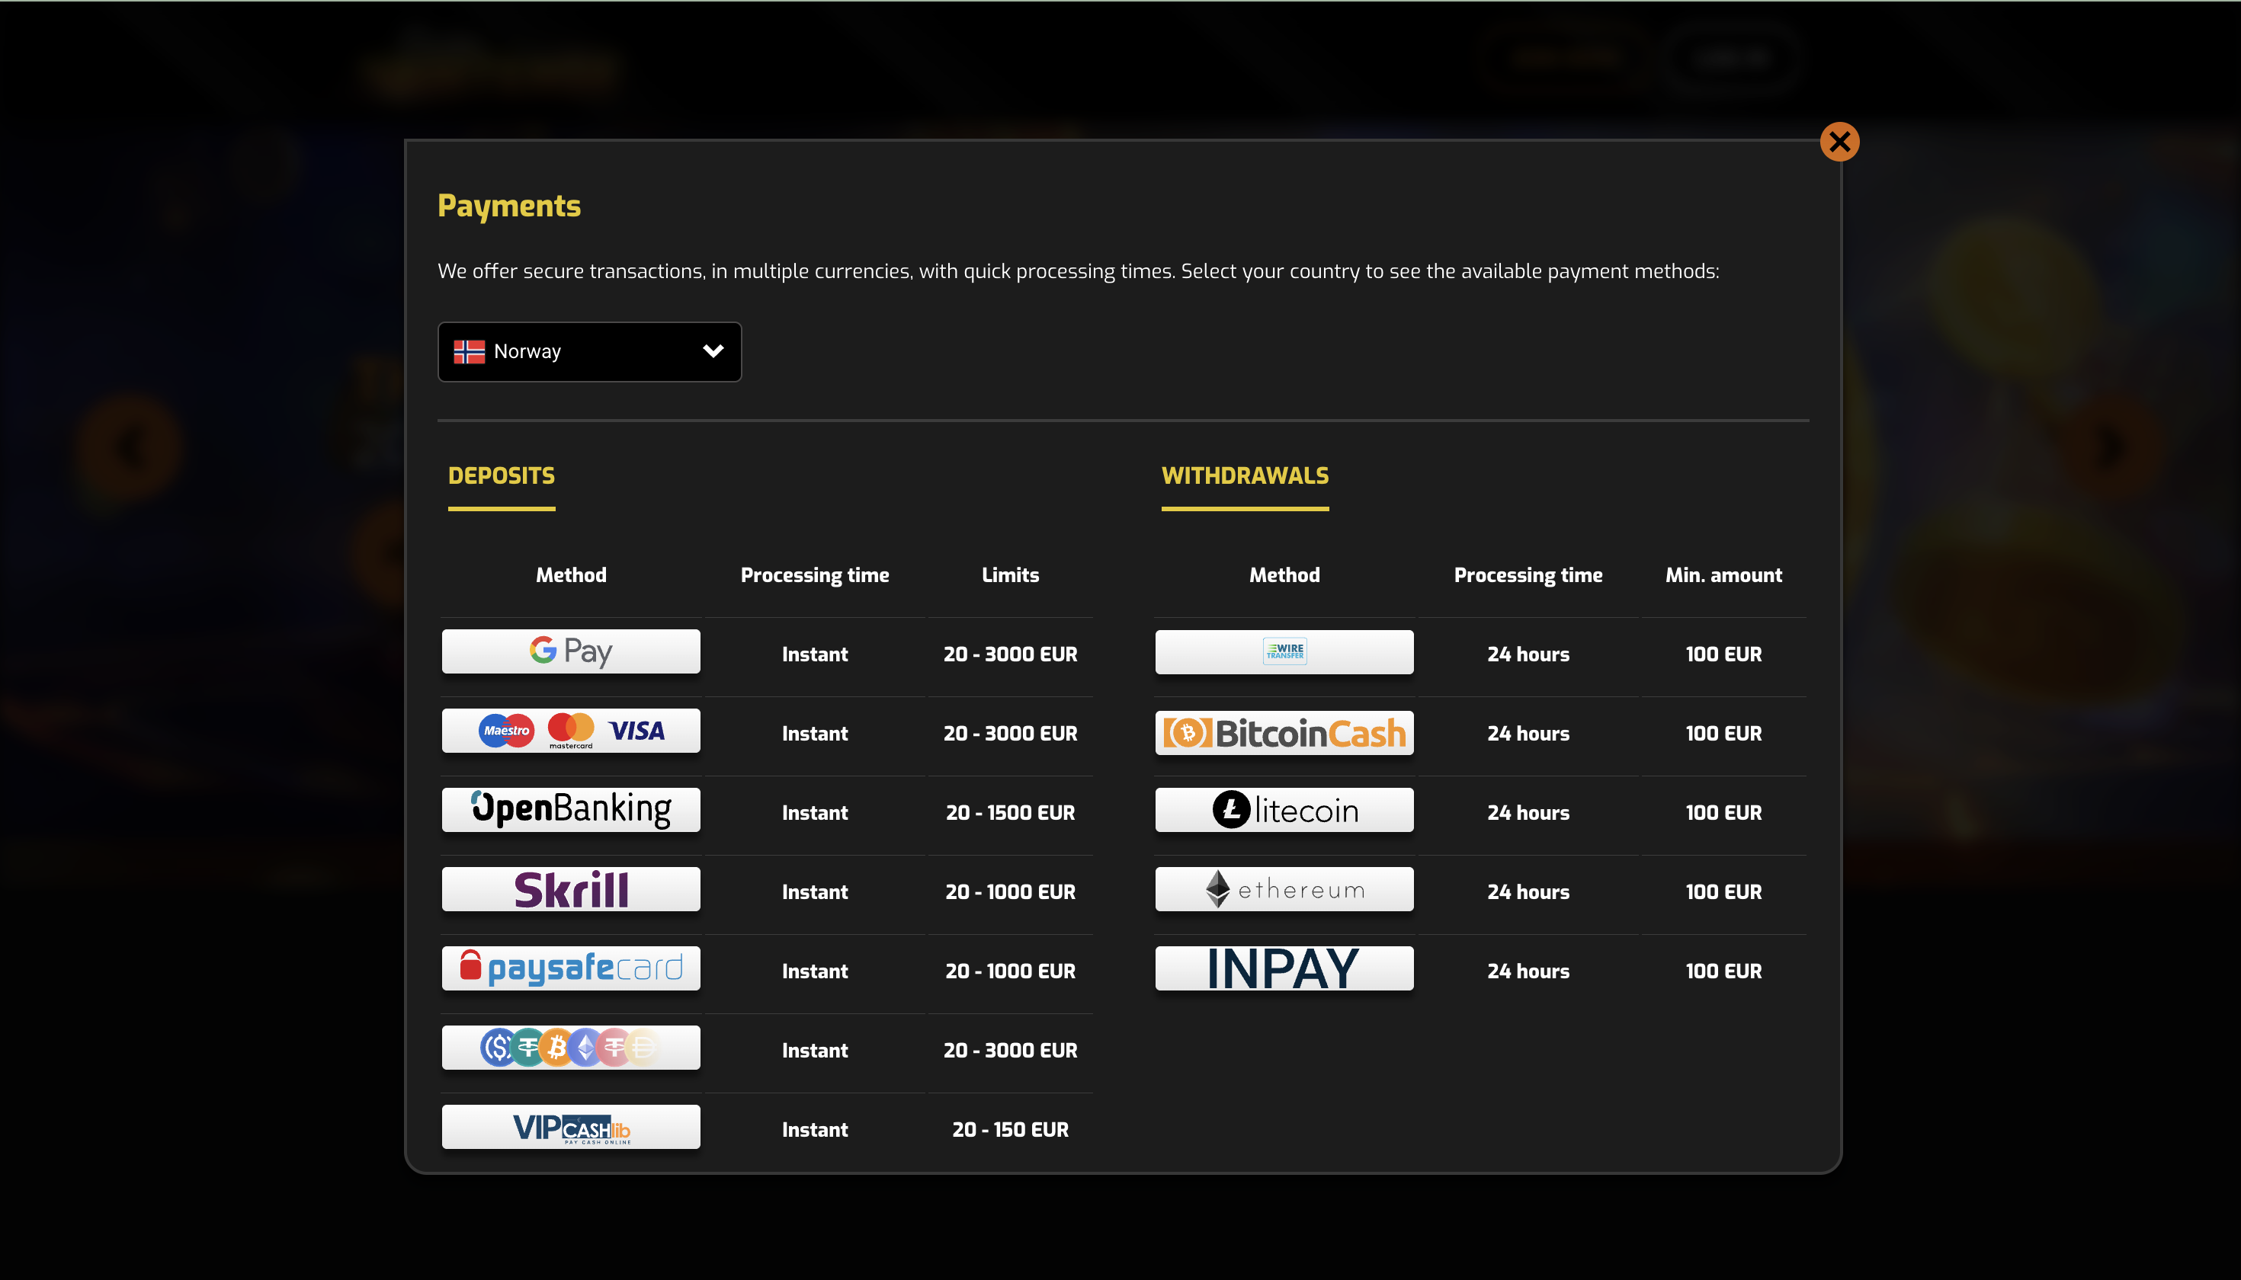
Task: Click 100 EUR in the Wire Transfer row
Action: (x=1723, y=654)
